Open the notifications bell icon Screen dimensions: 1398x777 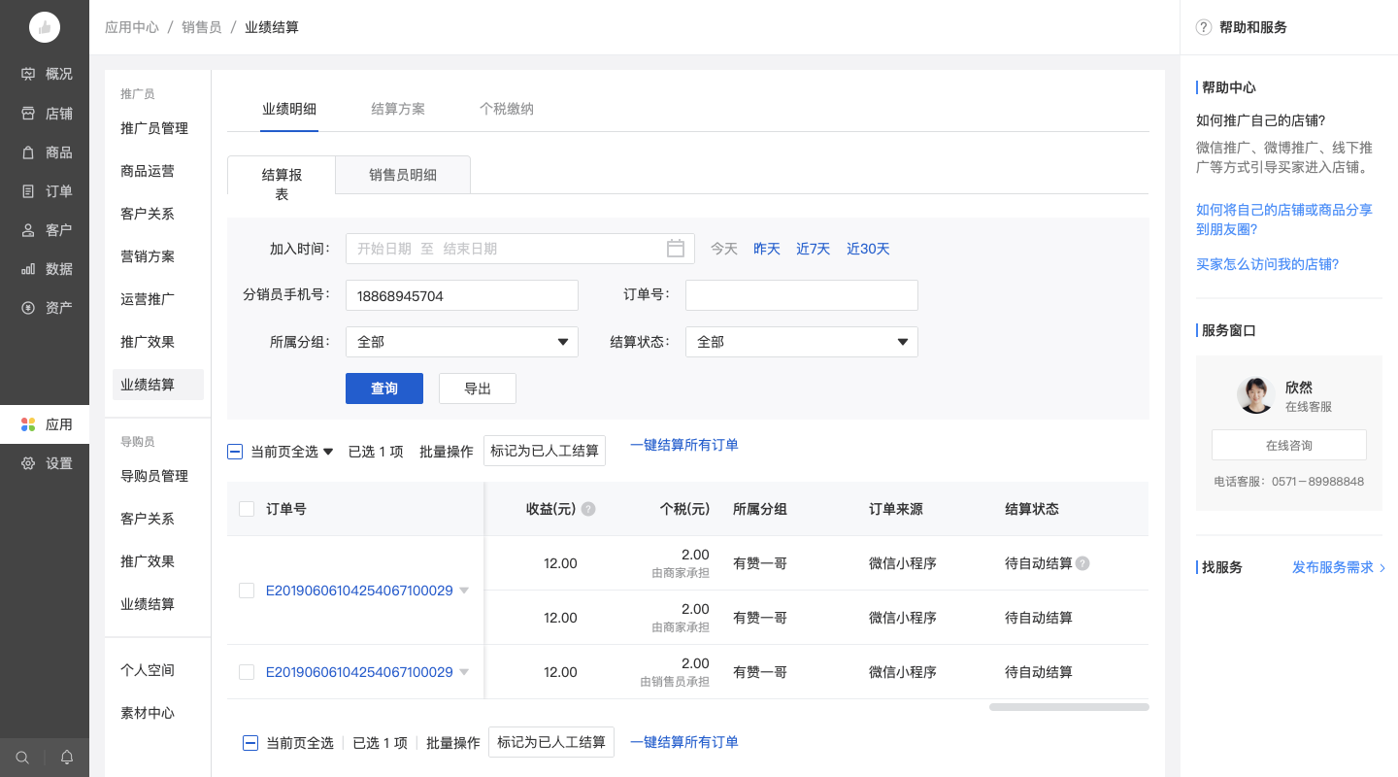click(x=67, y=758)
